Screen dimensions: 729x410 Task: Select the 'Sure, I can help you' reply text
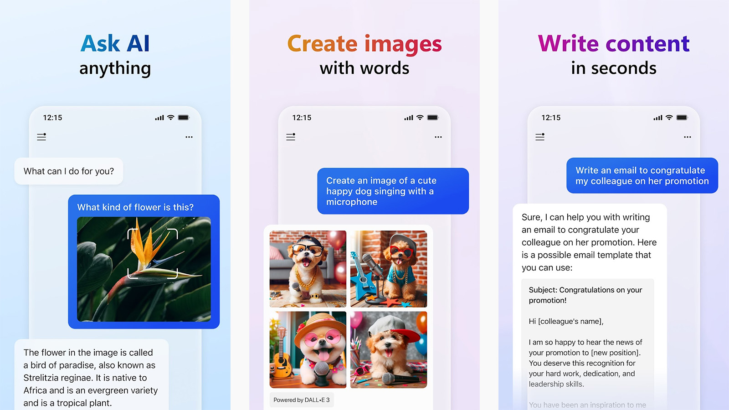click(589, 242)
